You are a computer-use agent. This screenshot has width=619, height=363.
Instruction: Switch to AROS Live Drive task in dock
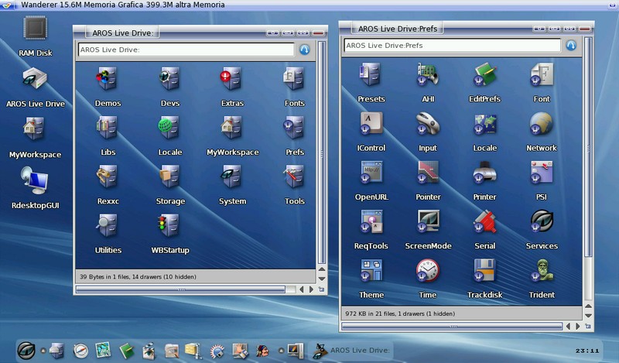[351, 351]
